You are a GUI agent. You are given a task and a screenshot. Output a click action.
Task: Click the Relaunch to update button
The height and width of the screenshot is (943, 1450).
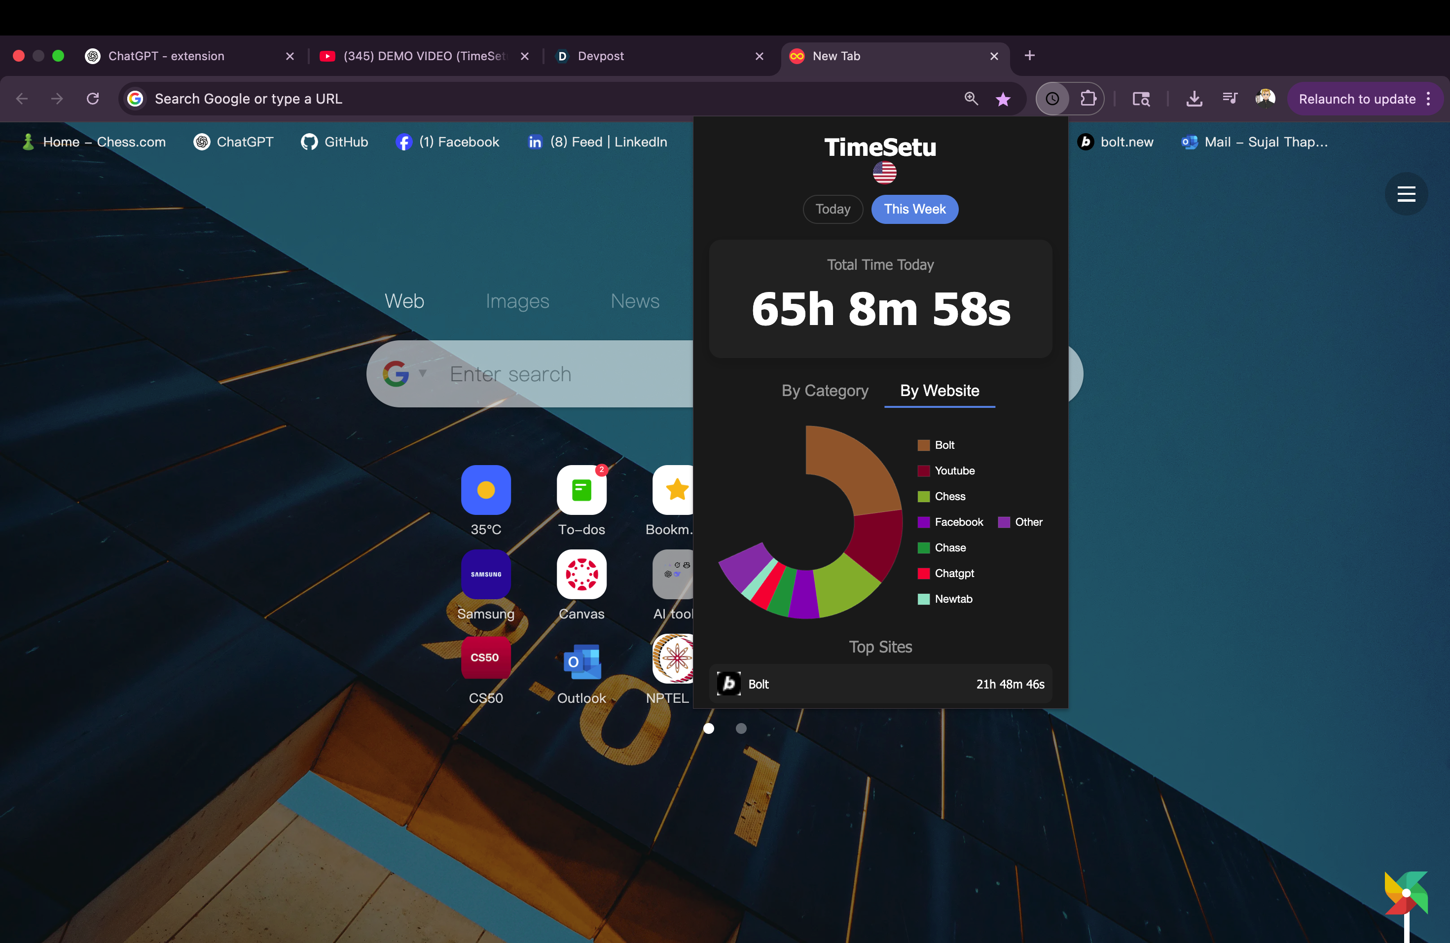tap(1357, 99)
